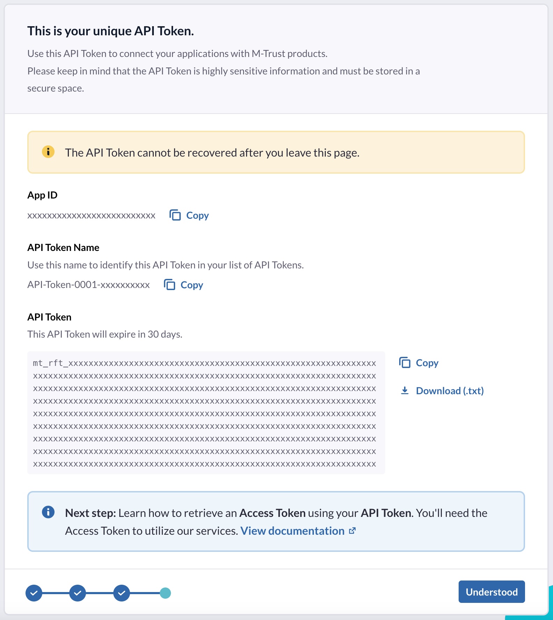Click the copy icon next to the API Token box
Image resolution: width=553 pixels, height=620 pixels.
[x=405, y=363]
